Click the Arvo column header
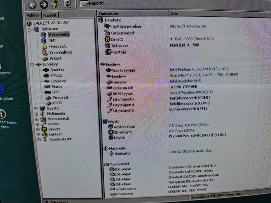Image resolution: width=271 pixels, height=203 pixels. (x=220, y=14)
